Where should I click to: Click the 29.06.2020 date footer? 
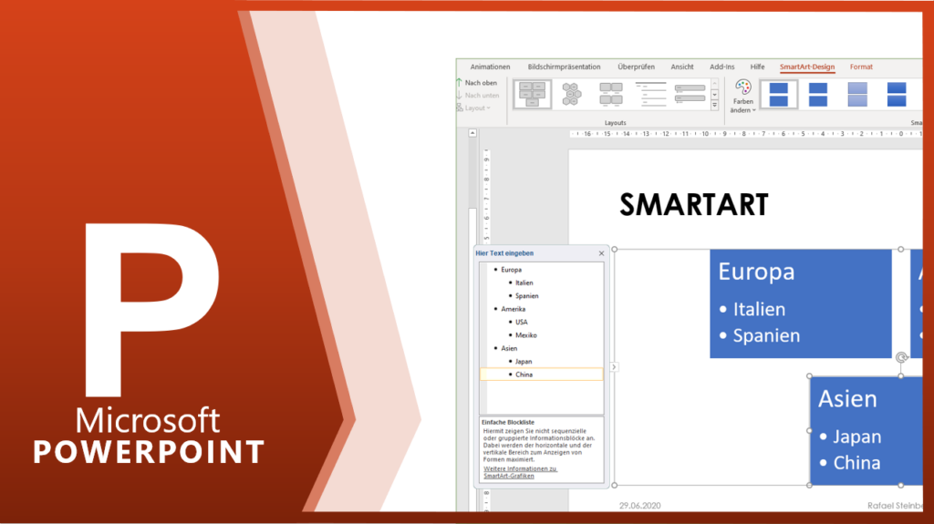point(639,506)
